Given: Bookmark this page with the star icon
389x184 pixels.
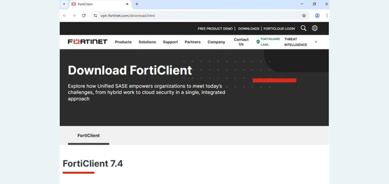Looking at the screenshot, I should [x=304, y=16].
